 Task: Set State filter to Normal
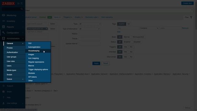tap(127, 37)
